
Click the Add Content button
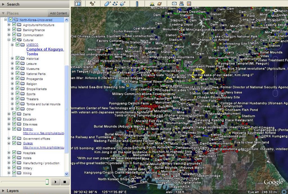58,13
